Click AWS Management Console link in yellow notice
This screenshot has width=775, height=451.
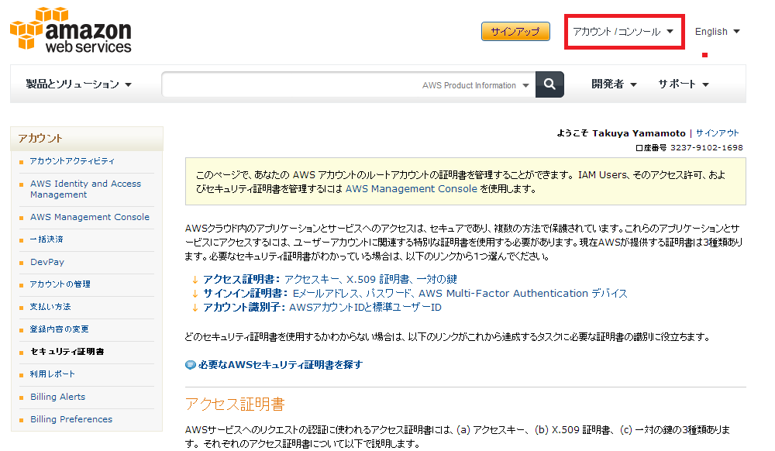pos(412,189)
